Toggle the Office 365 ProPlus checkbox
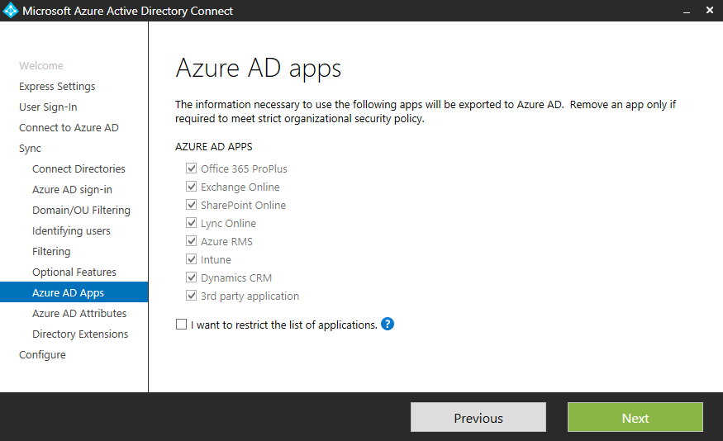 tap(192, 169)
